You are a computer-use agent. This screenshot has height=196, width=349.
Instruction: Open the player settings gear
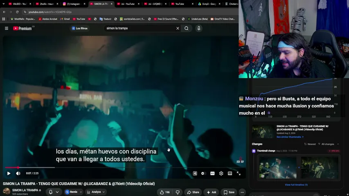coord(221,173)
